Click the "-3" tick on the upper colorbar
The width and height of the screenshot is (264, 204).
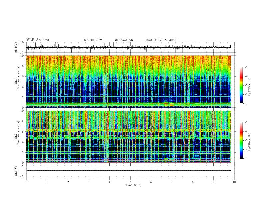tap(246, 67)
